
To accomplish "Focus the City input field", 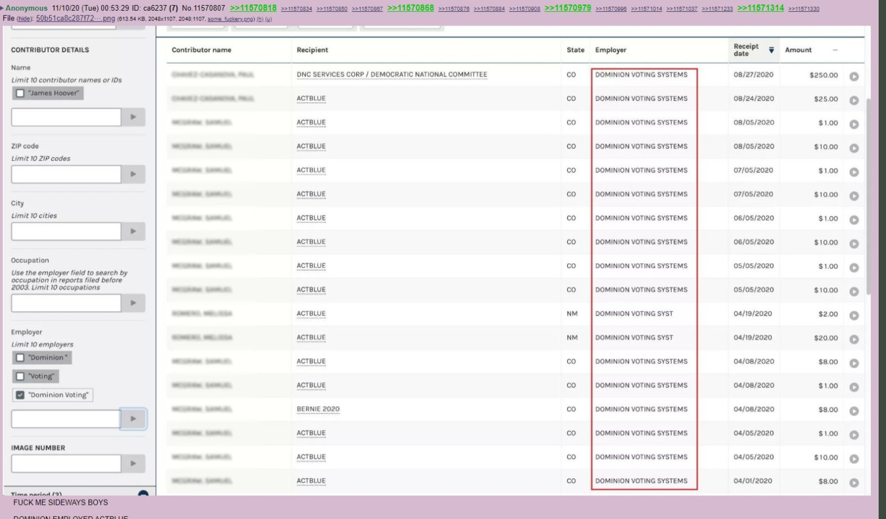I will point(66,231).
